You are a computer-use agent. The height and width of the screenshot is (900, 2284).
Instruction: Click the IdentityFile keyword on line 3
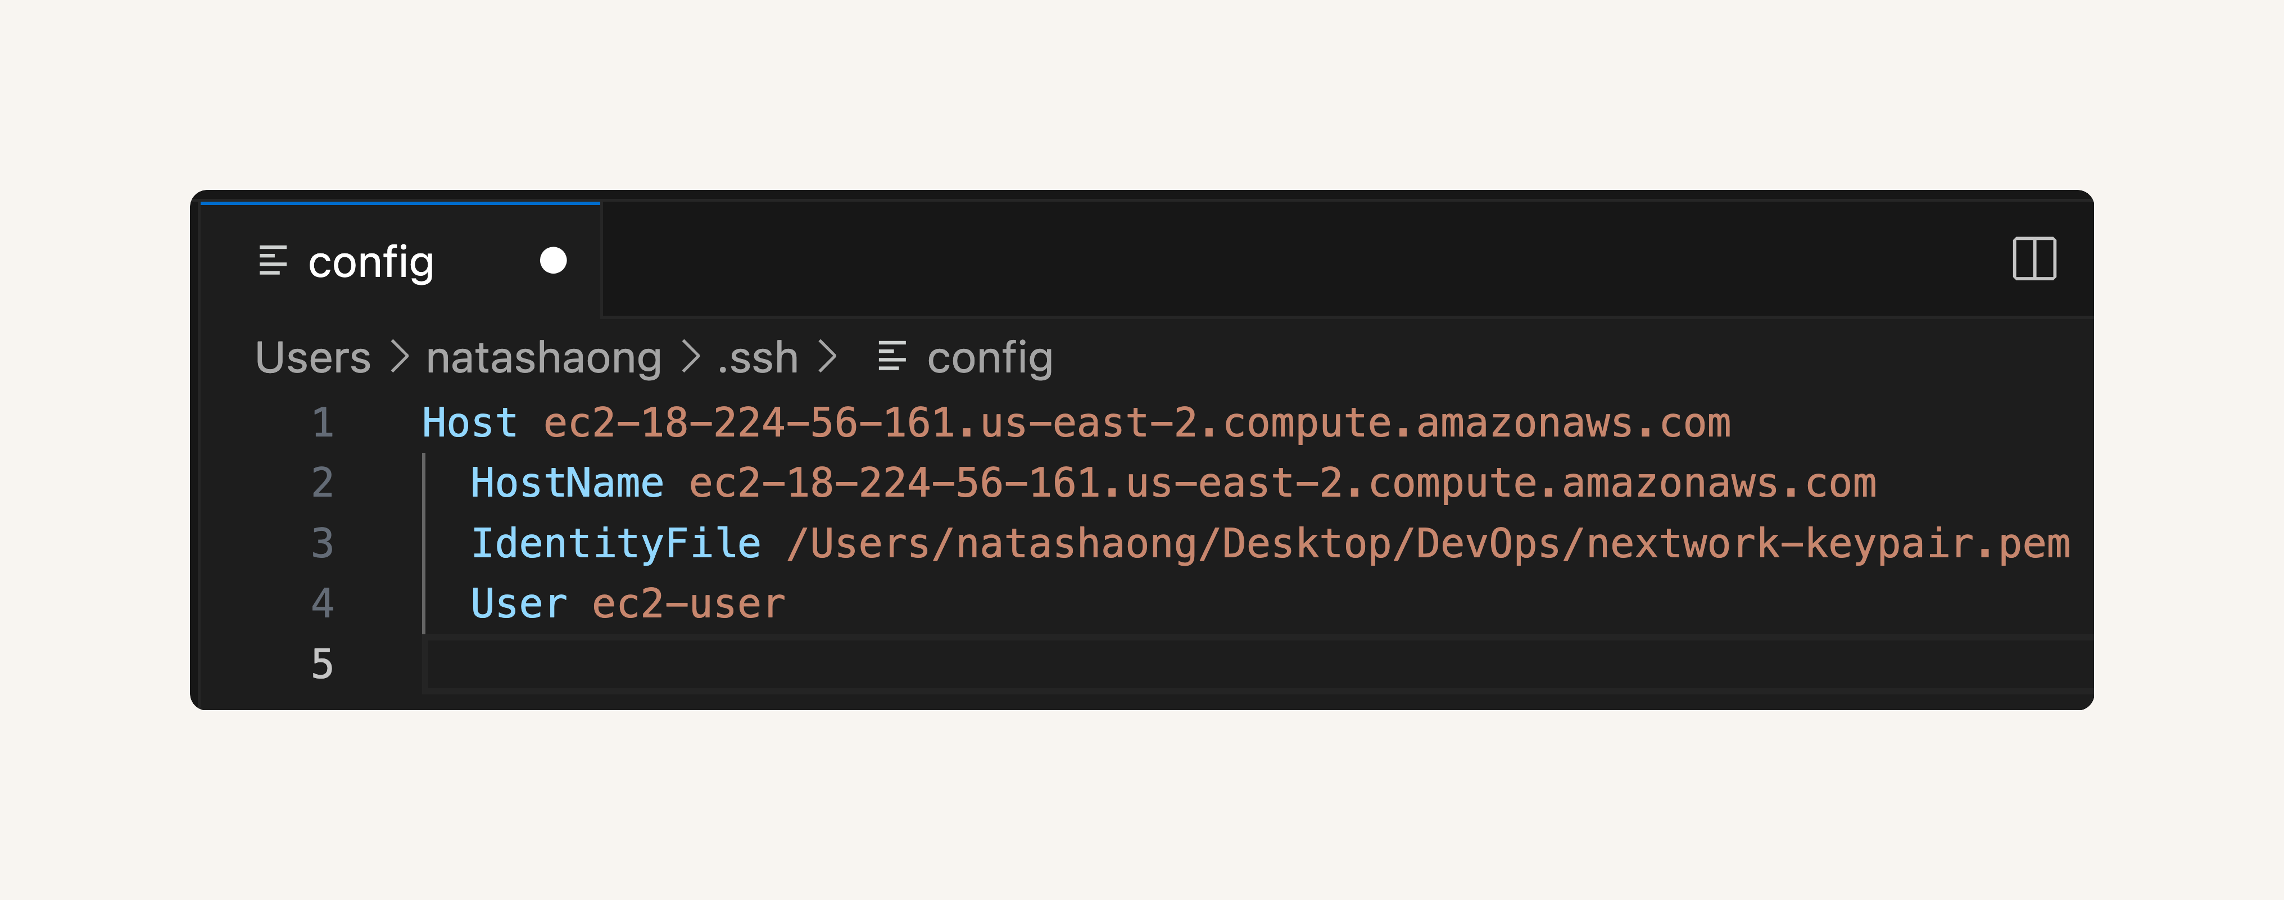[615, 543]
